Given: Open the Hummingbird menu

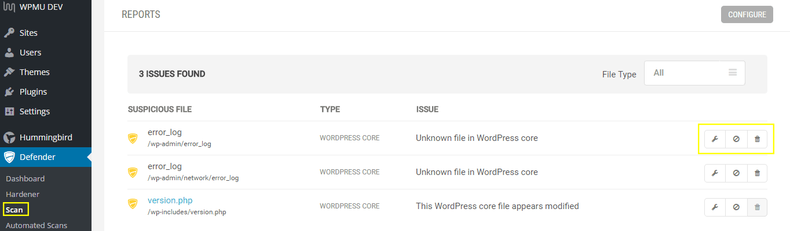Looking at the screenshot, I should click(x=46, y=137).
